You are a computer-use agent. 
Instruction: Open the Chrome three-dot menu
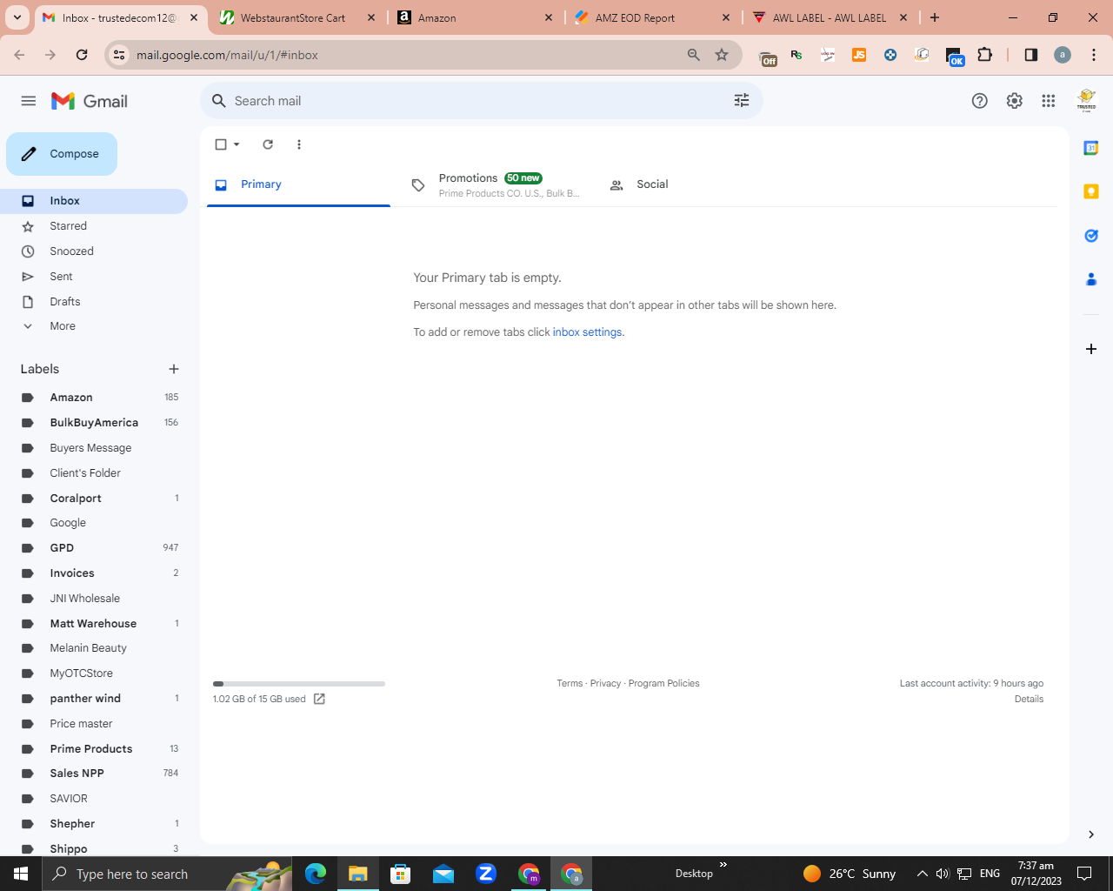pyautogui.click(x=1094, y=55)
